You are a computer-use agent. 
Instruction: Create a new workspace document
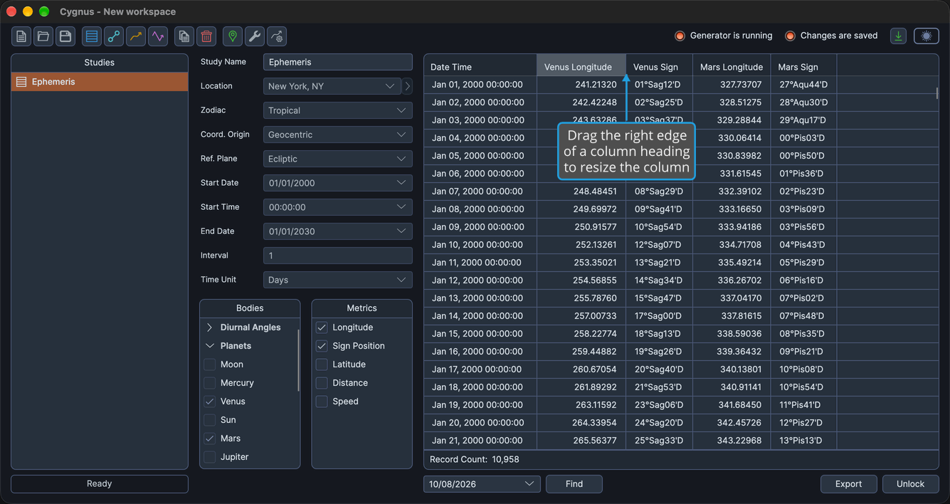[x=21, y=36]
